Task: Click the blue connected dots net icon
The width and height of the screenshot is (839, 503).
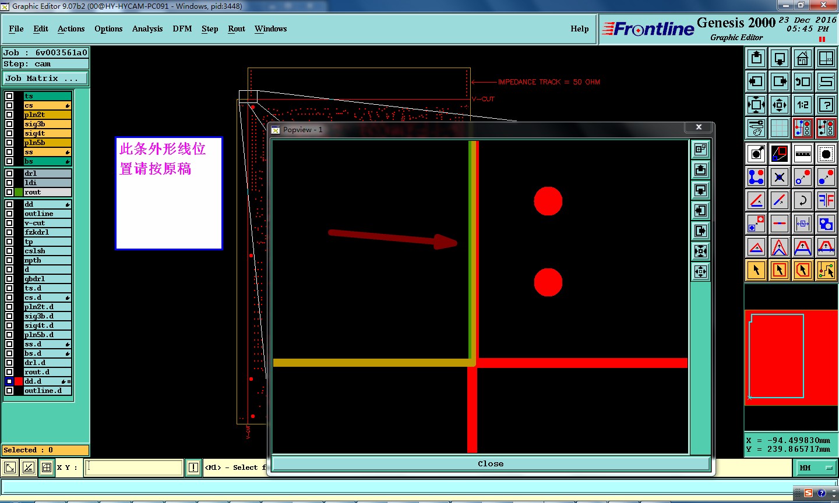Action: [x=756, y=177]
